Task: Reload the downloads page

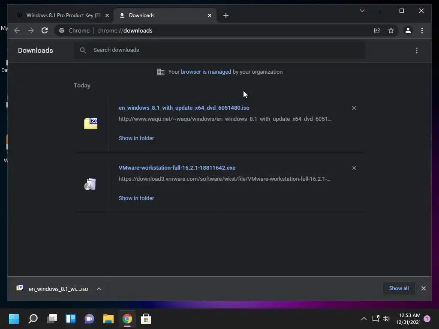Action: click(x=45, y=30)
